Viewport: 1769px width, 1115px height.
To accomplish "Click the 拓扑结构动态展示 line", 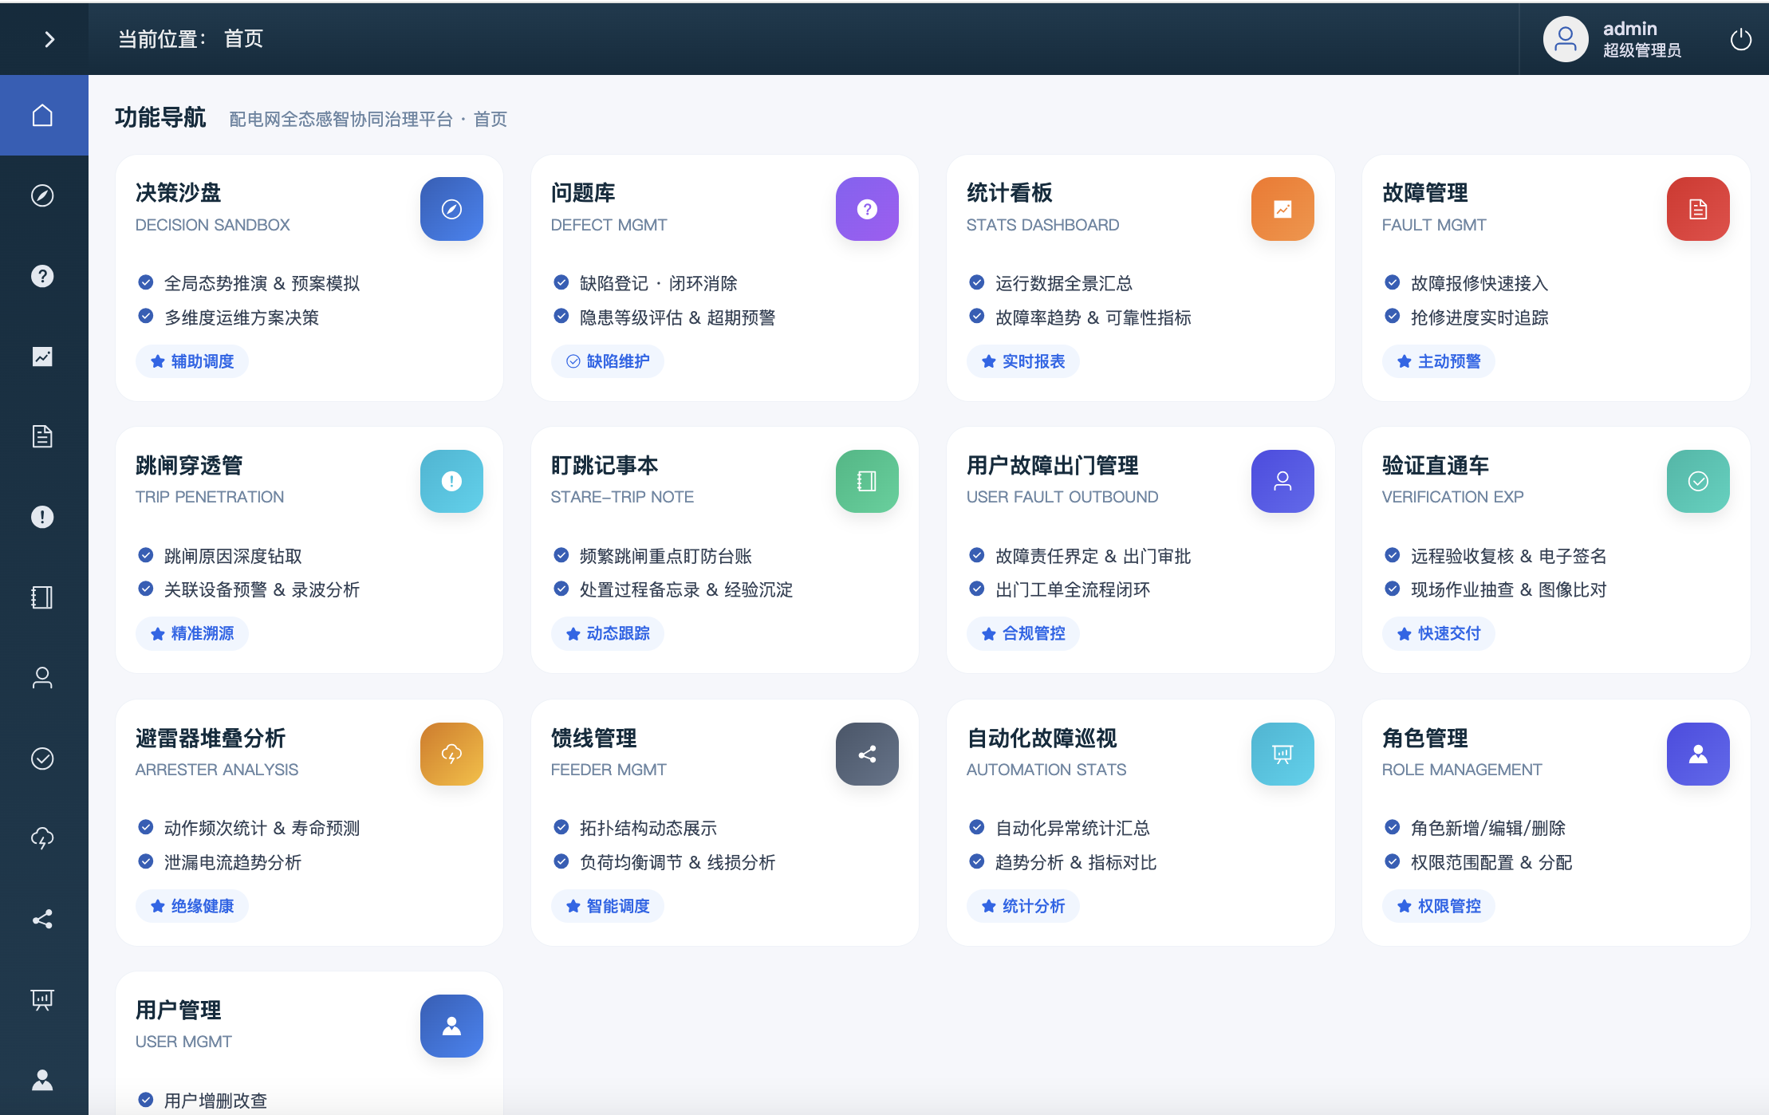I will click(648, 828).
